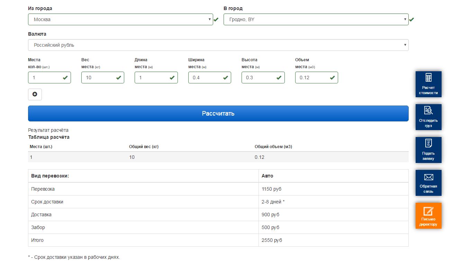Open the Из города dropdown with Москва

[x=120, y=19]
